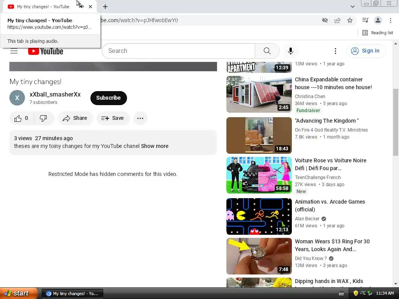
Task: Sign in to YouTube
Action: (365, 51)
